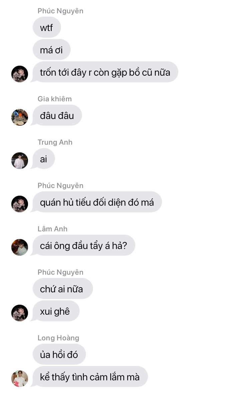Tap the 'đâu đâu' message bubble
This screenshot has width=240, height=393.
pyautogui.click(x=56, y=115)
